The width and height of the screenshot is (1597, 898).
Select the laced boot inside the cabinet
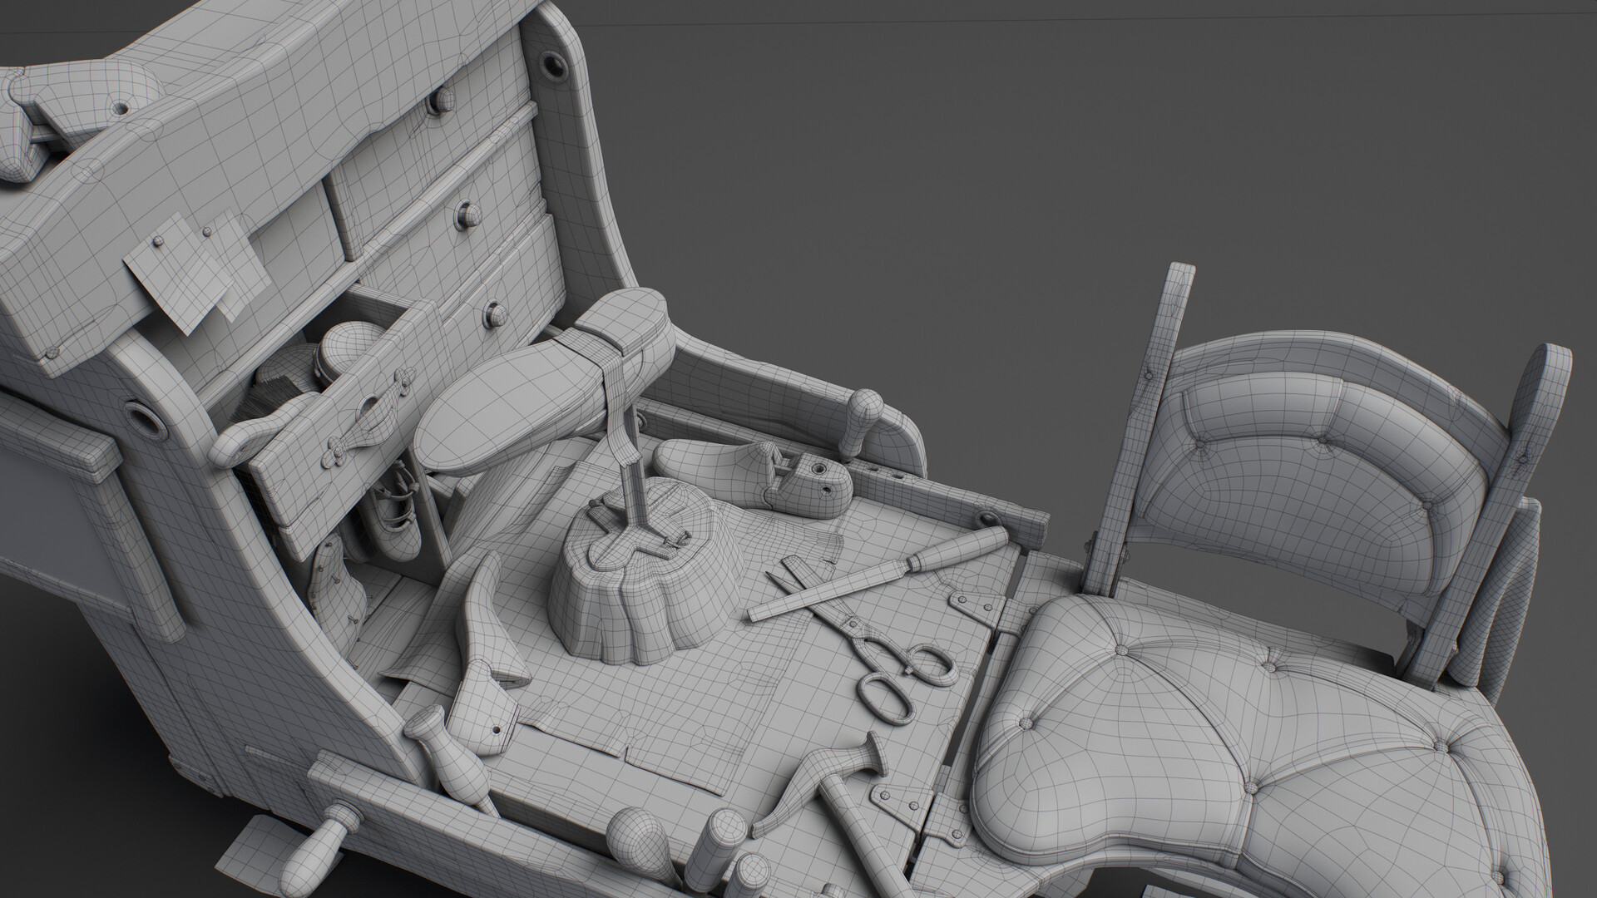[395, 522]
